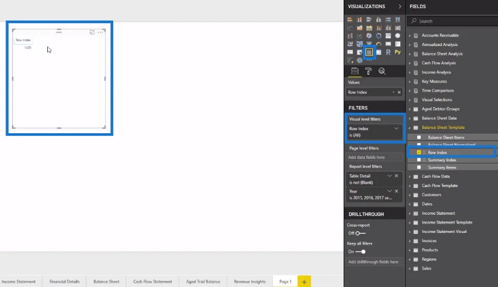Viewport: 498px width, 287px height.
Task: Switch to the Aged Trial Balance tab
Action: point(203,281)
